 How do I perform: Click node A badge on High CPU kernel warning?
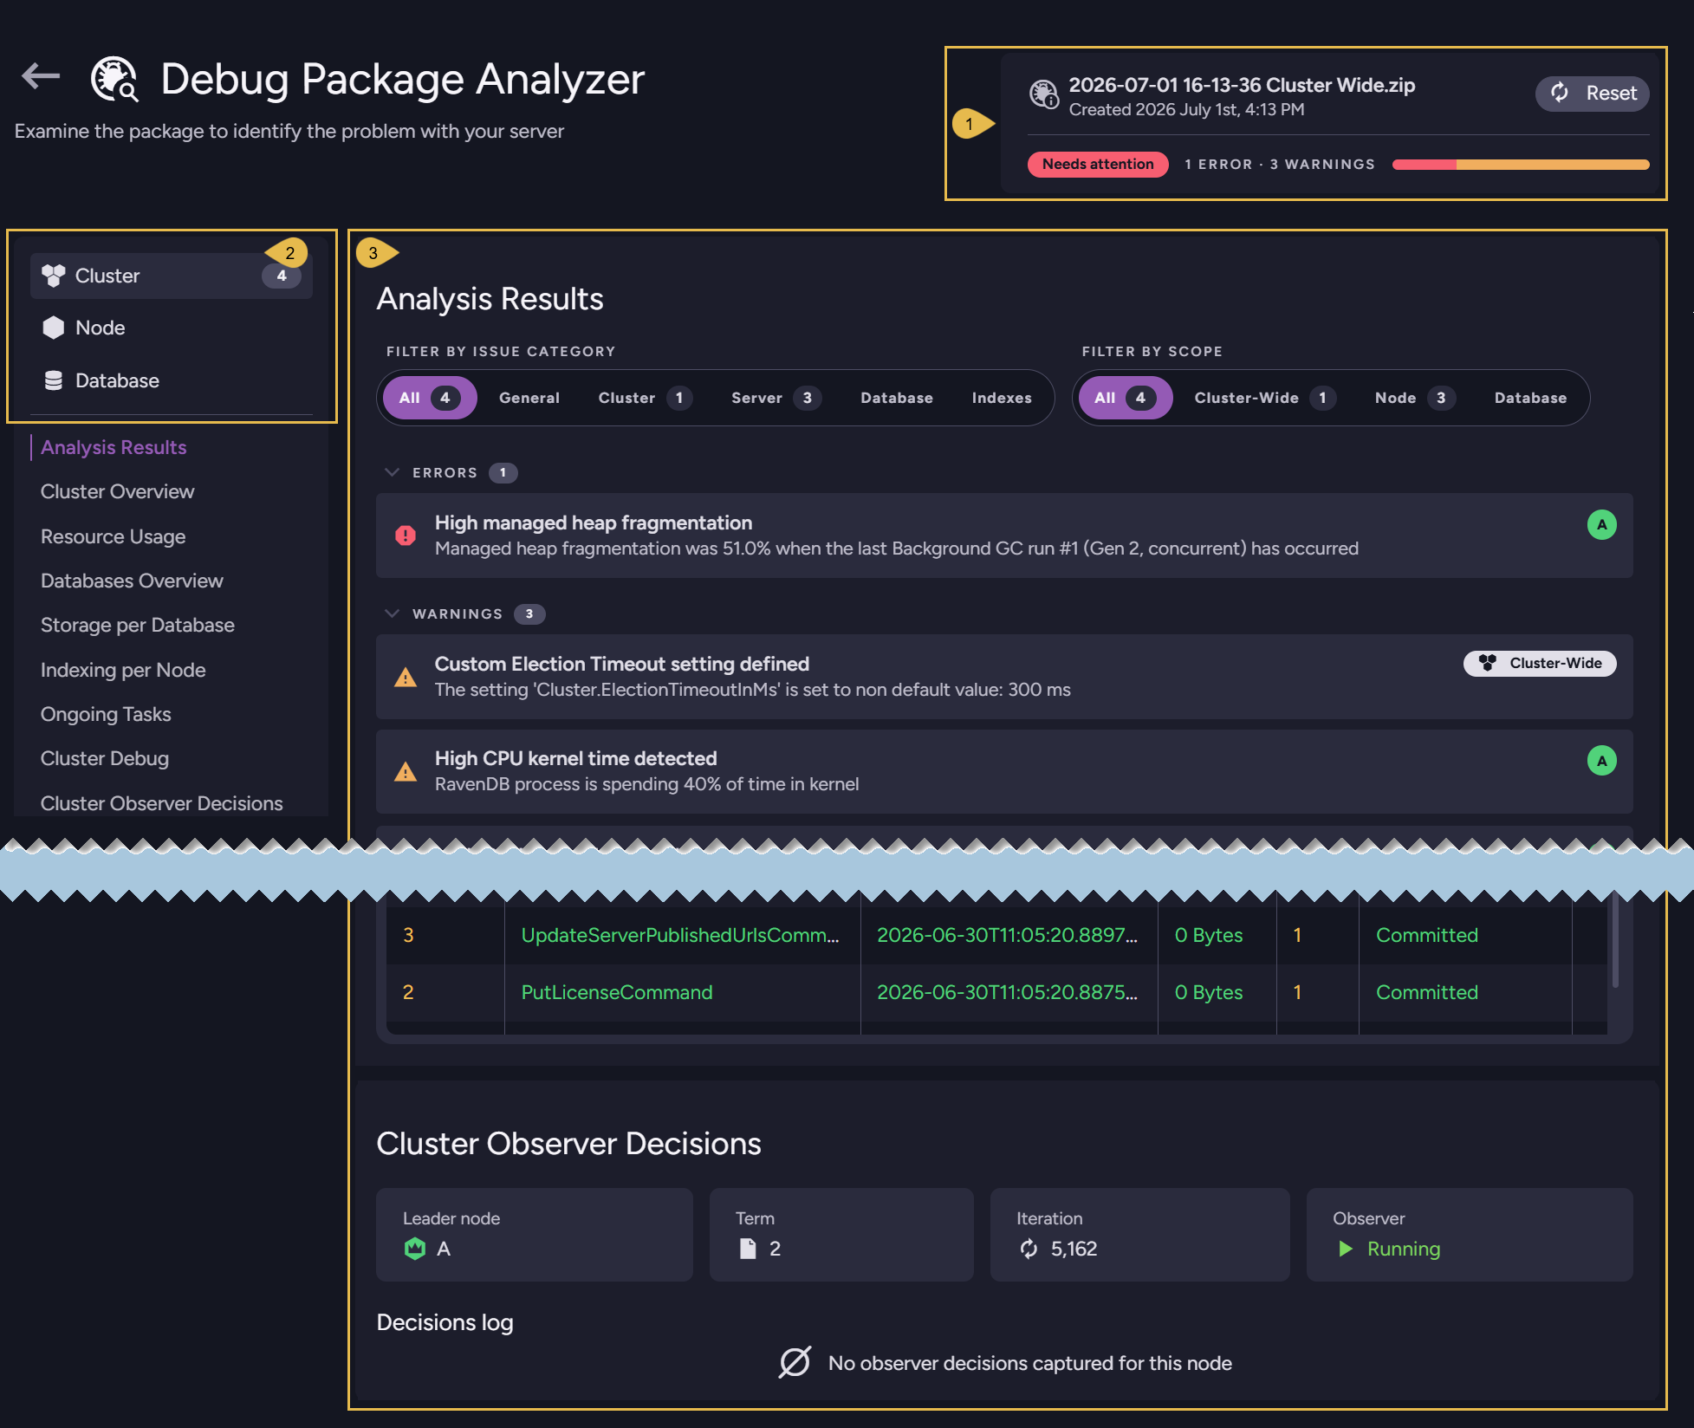click(1601, 761)
